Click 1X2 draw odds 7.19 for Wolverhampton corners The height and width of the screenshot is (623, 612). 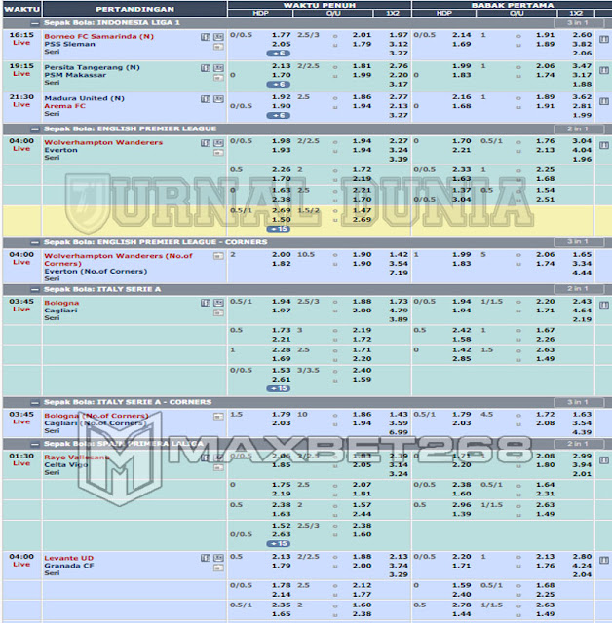pyautogui.click(x=399, y=273)
